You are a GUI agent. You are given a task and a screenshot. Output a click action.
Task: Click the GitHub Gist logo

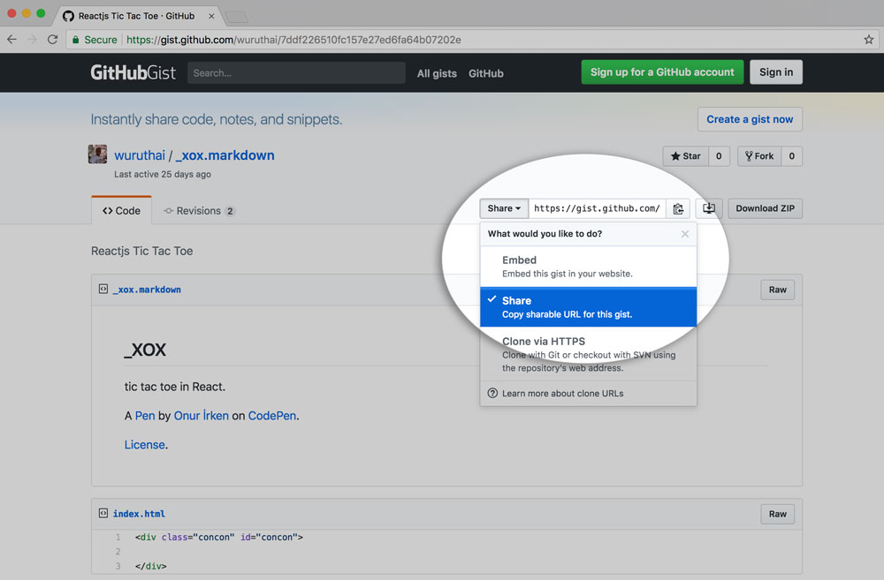point(133,72)
